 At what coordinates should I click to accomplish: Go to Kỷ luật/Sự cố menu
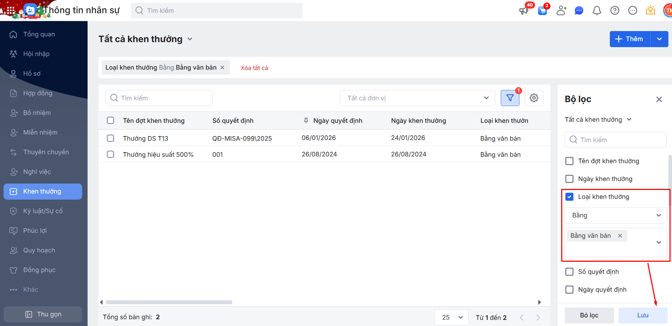(x=43, y=211)
